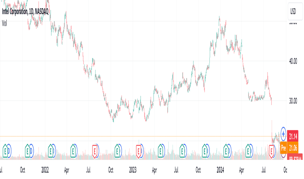
Task: Open the April 2024 green earnings marker
Action: pos(248,151)
